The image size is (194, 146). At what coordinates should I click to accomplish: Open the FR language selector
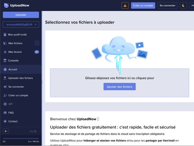coord(192,5)
